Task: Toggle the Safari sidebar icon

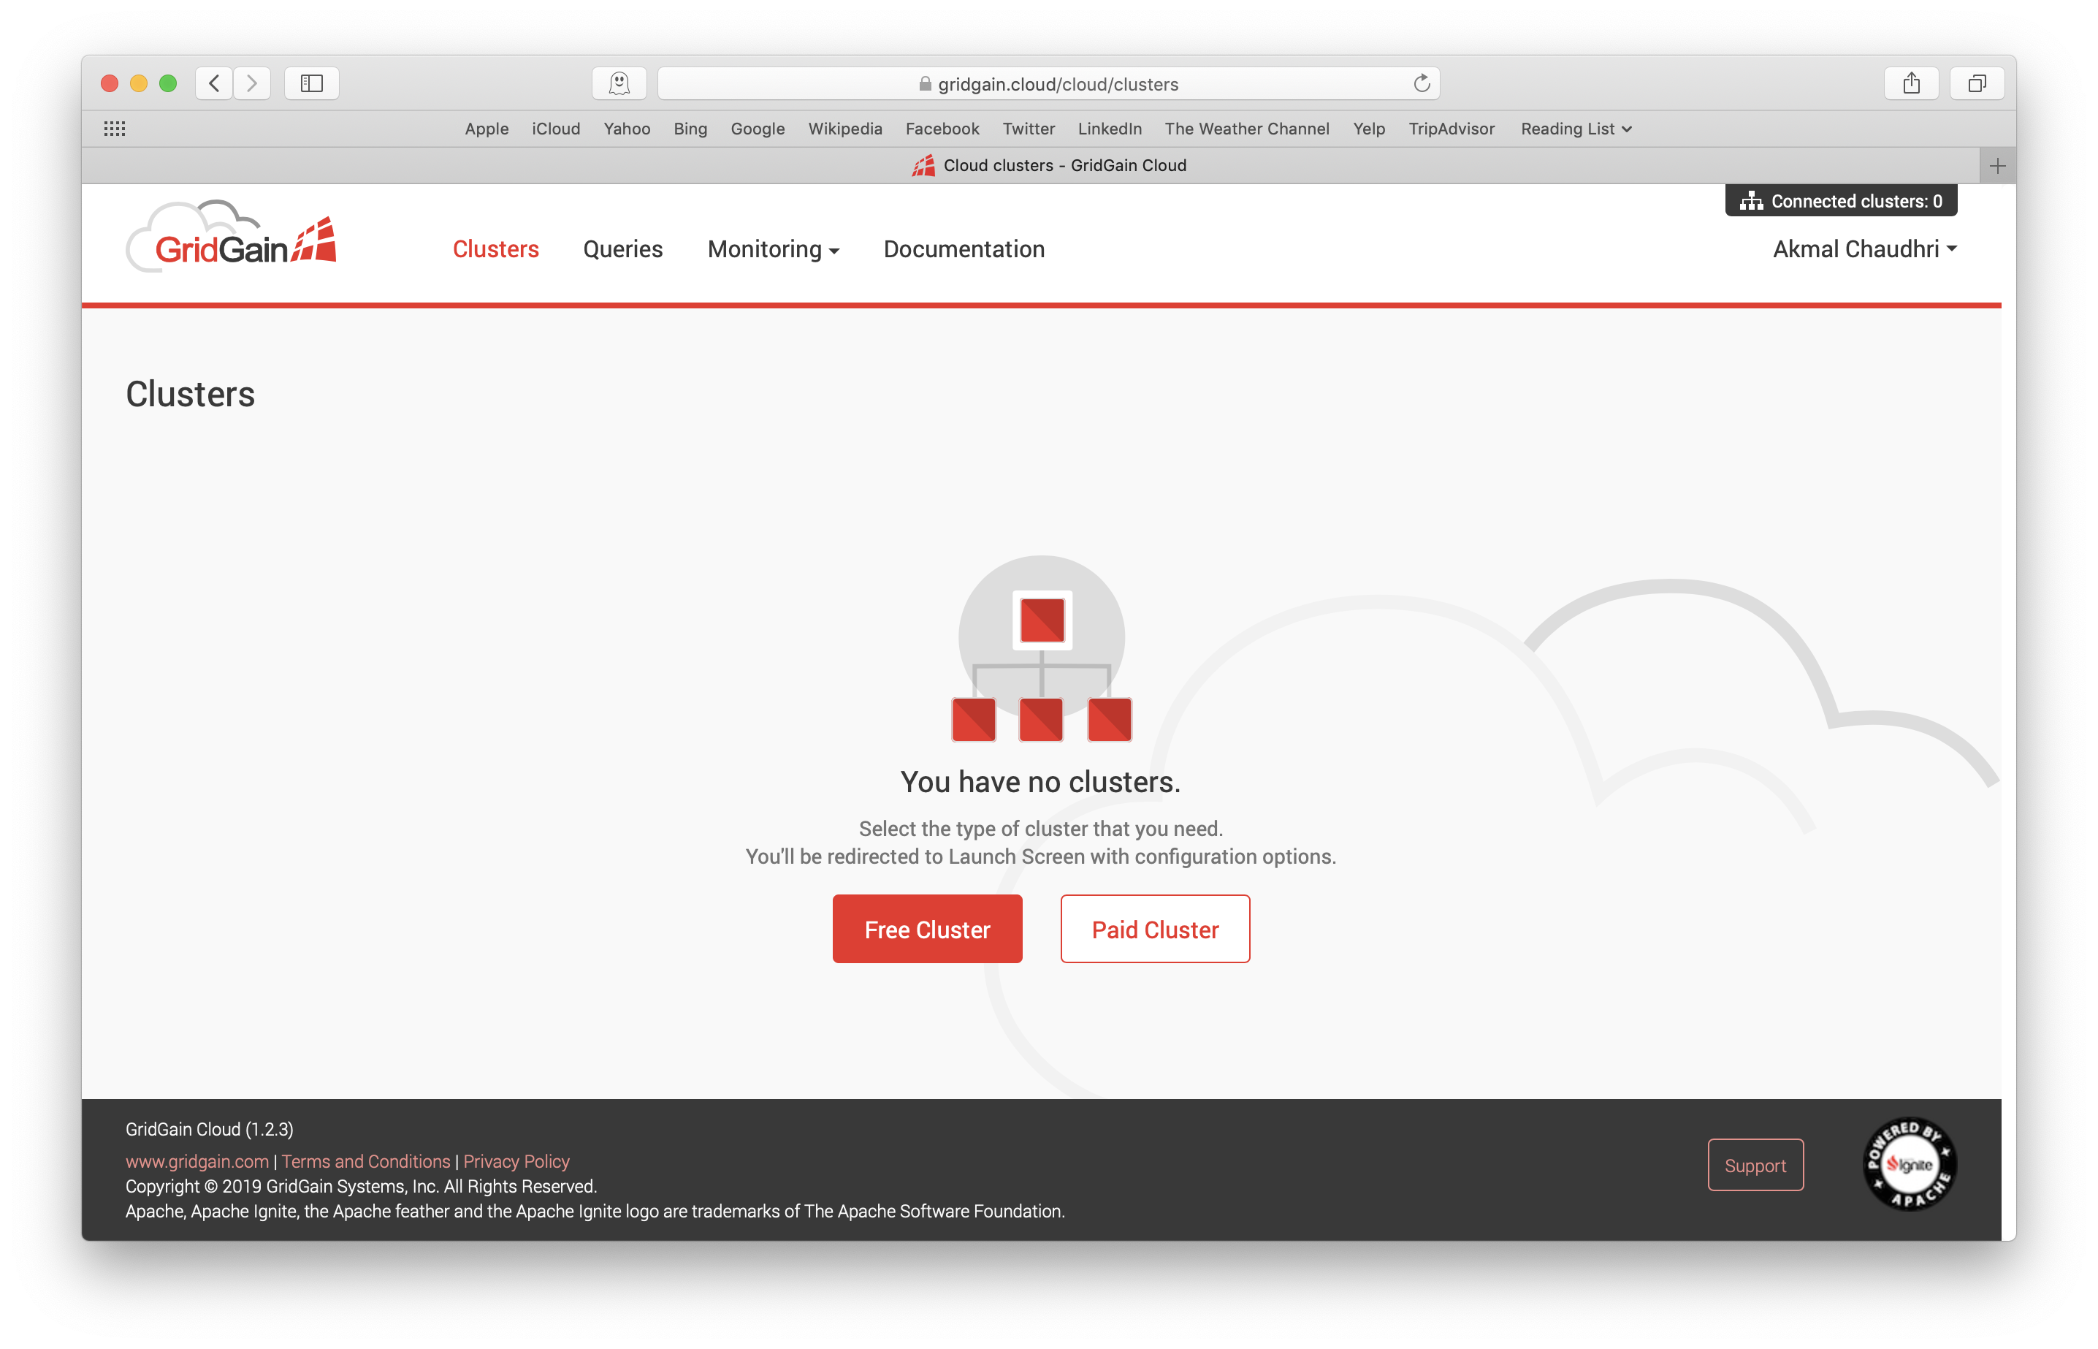Action: [x=312, y=83]
